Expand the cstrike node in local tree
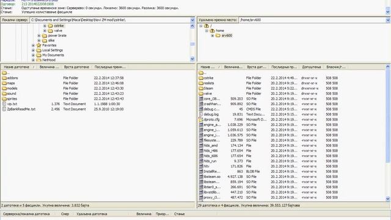 [45, 26]
